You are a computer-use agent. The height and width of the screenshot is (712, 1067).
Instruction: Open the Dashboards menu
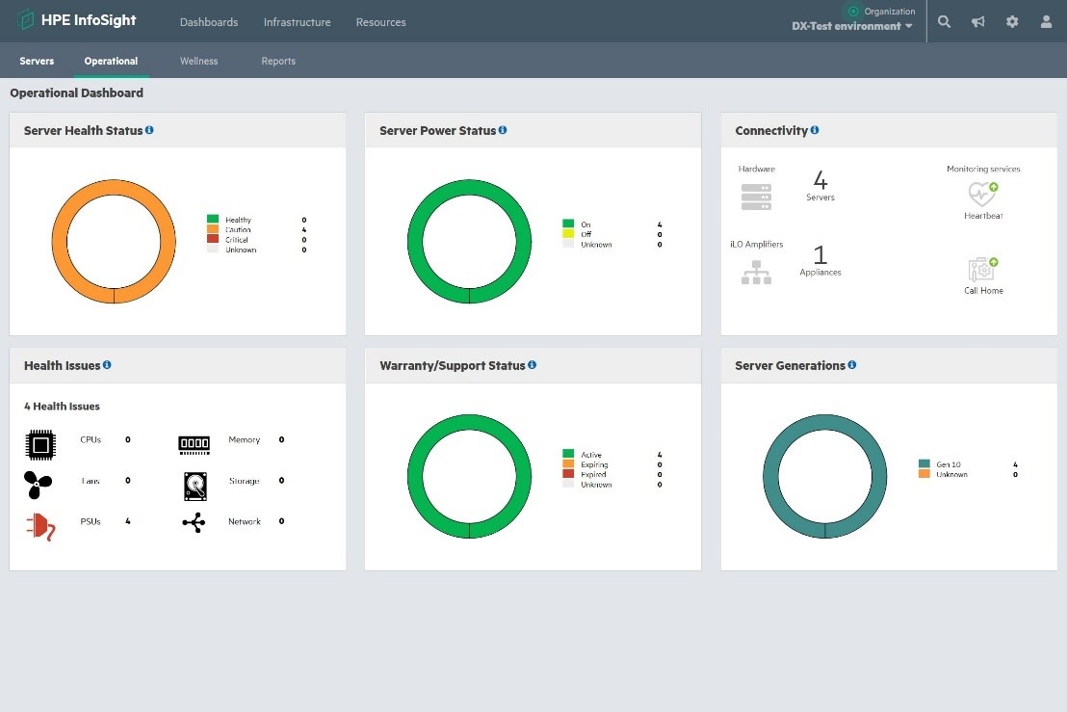coord(208,22)
